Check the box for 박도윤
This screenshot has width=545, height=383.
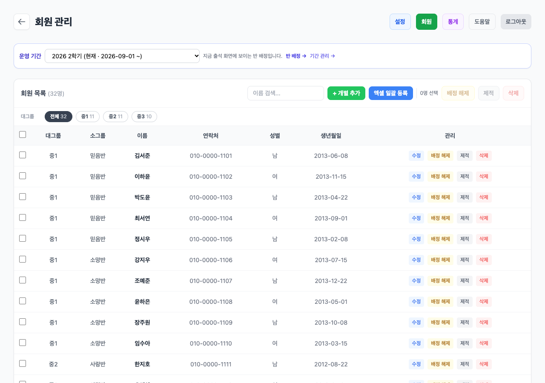pos(23,197)
